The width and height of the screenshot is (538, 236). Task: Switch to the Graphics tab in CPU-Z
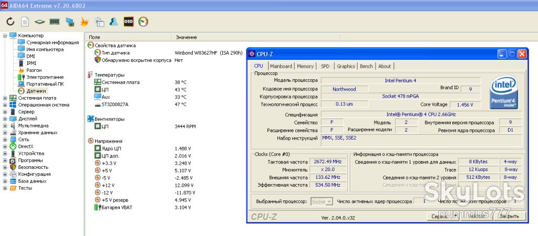[346, 66]
